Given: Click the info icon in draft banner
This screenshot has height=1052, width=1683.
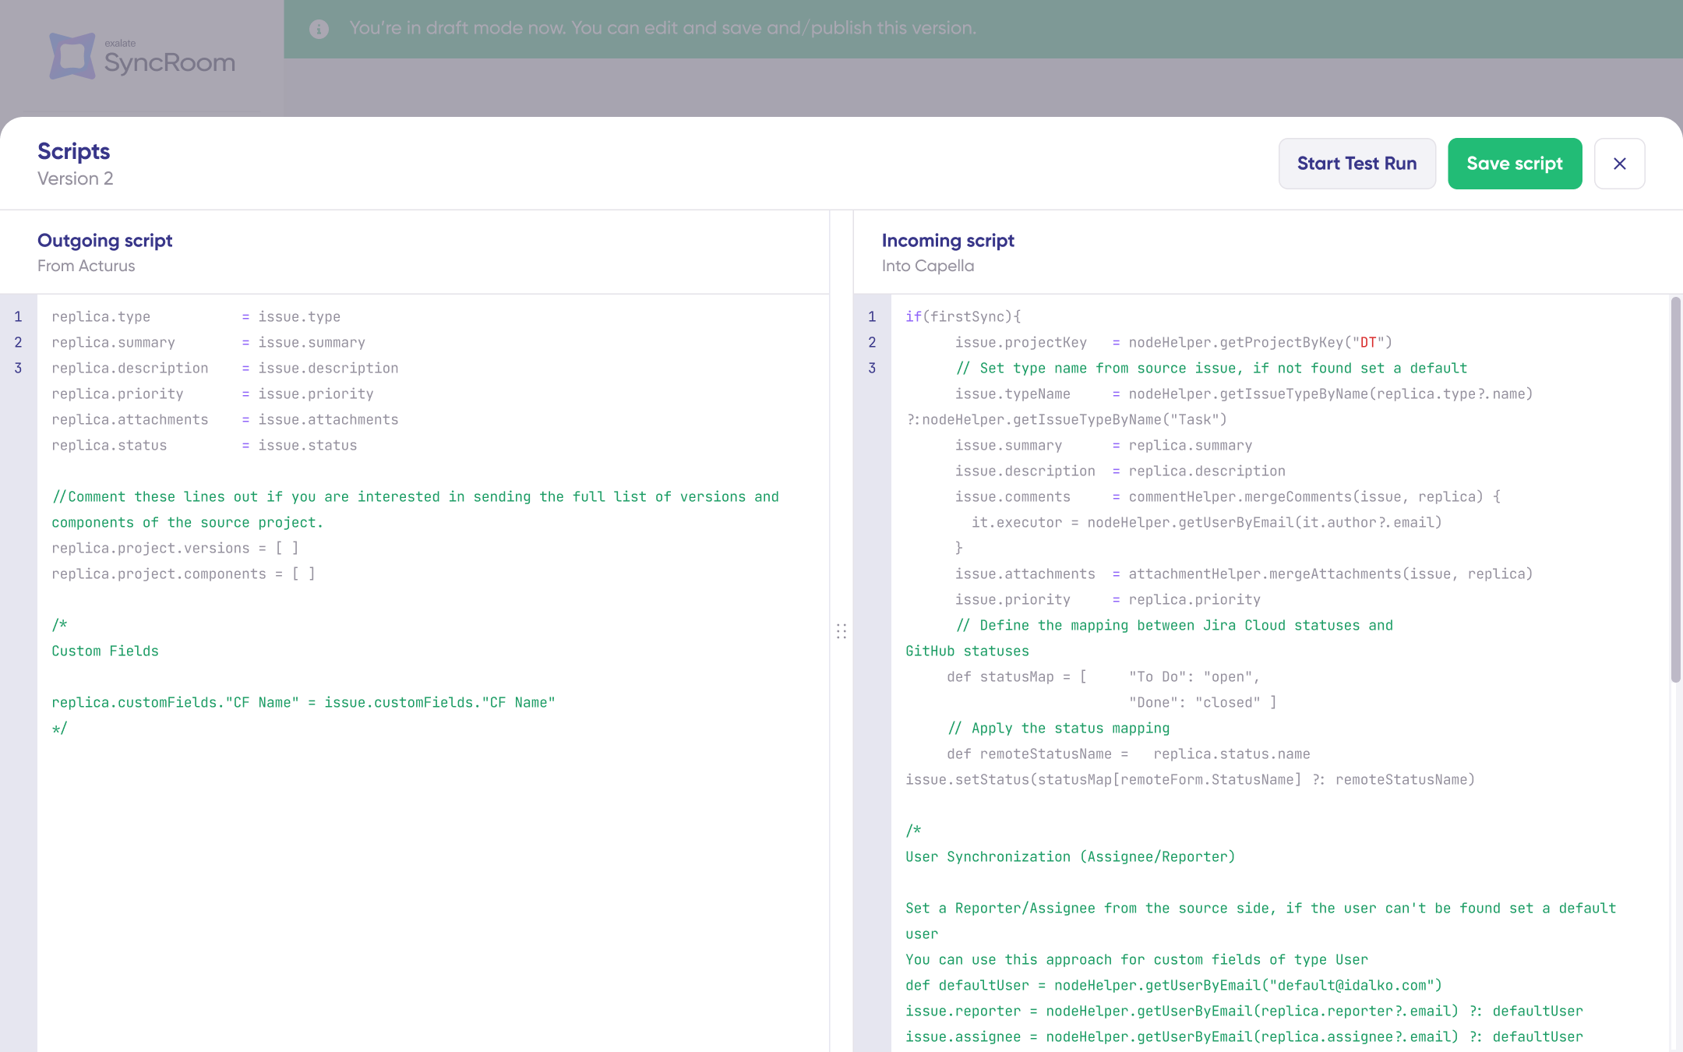Looking at the screenshot, I should pyautogui.click(x=319, y=29).
